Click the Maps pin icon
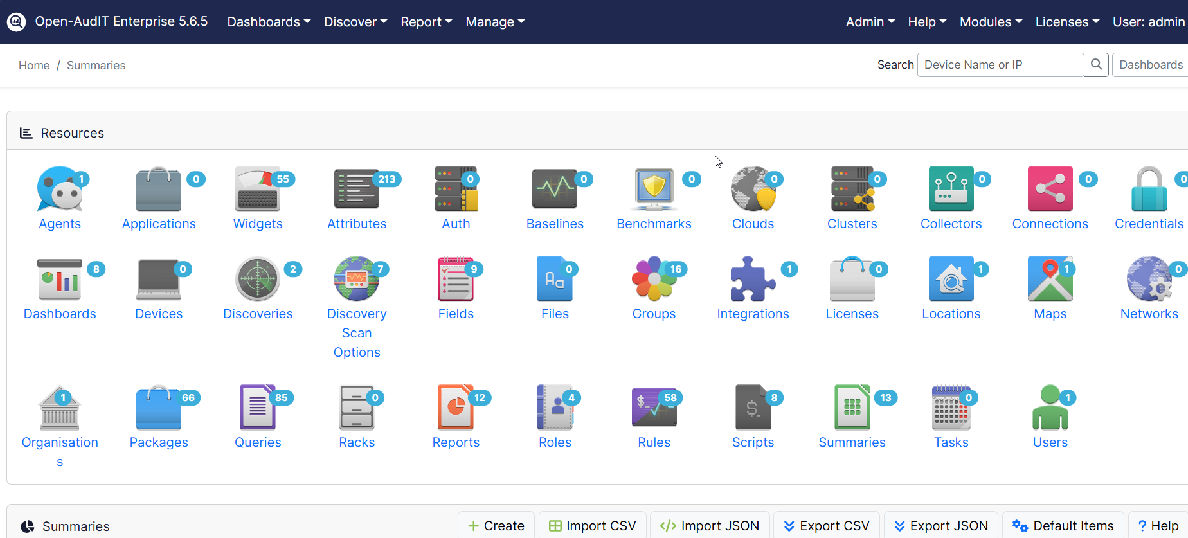This screenshot has height=538, width=1188. 1050,279
